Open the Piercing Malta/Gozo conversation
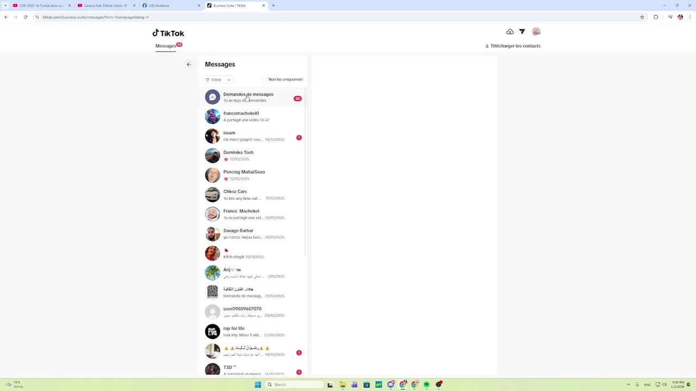 pos(253,175)
